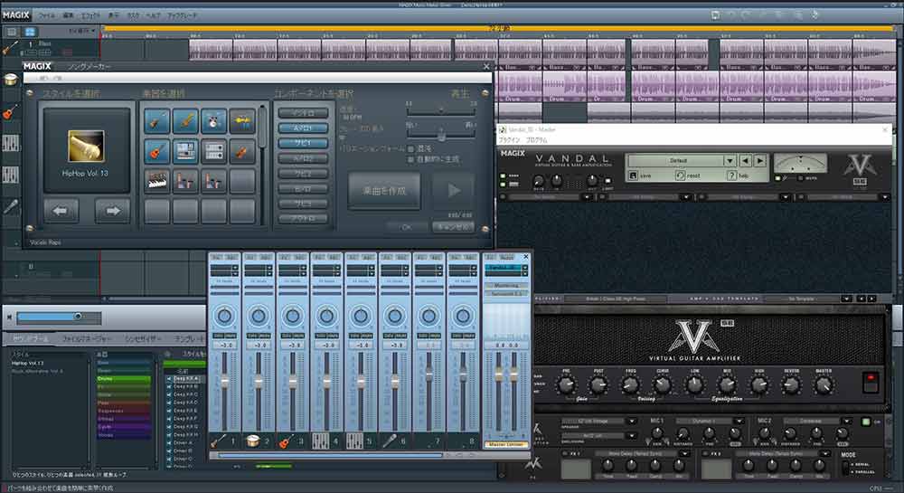Click the microphone icon in left sidebar
This screenshot has height=493, width=904.
tap(11, 206)
